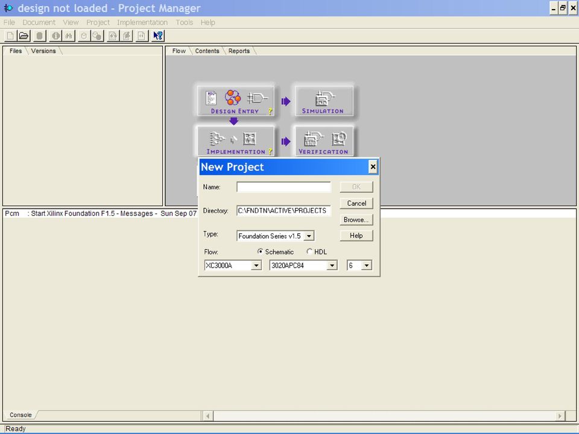Click the Verification timing simulation icon
The width and height of the screenshot is (579, 434).
[x=313, y=139]
